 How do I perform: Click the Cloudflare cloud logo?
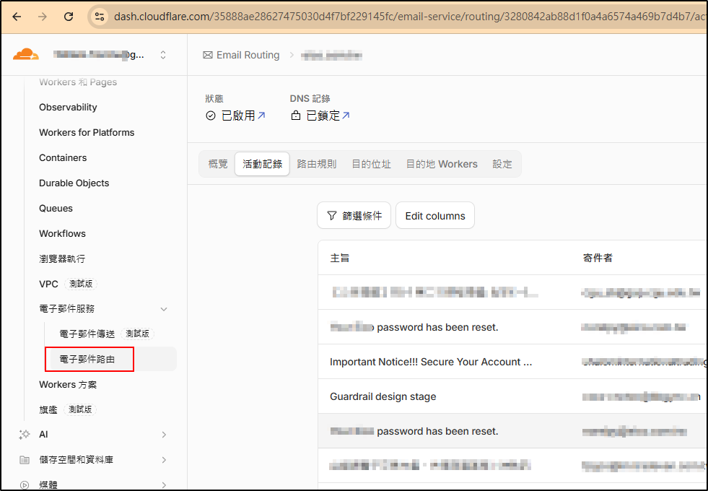[x=26, y=55]
